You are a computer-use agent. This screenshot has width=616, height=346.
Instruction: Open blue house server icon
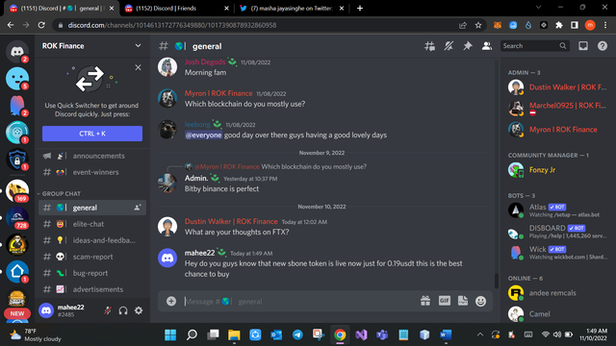[x=17, y=271]
